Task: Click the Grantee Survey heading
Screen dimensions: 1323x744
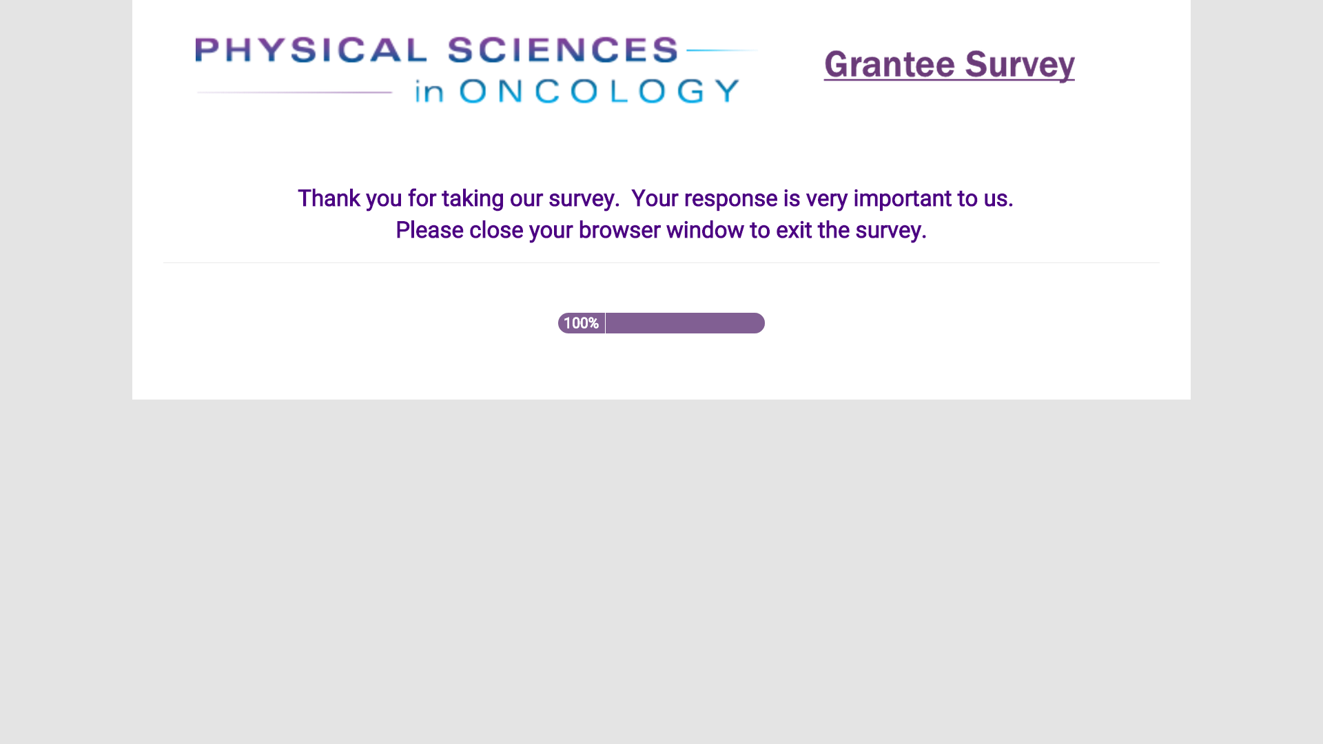Action: pyautogui.click(x=949, y=65)
